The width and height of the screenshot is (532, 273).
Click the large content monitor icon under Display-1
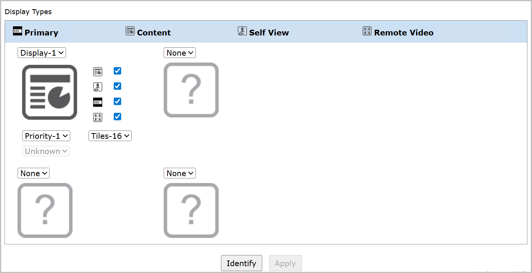click(50, 92)
